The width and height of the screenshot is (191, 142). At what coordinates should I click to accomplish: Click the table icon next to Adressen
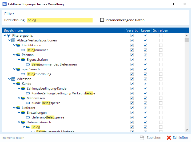tap(13, 79)
